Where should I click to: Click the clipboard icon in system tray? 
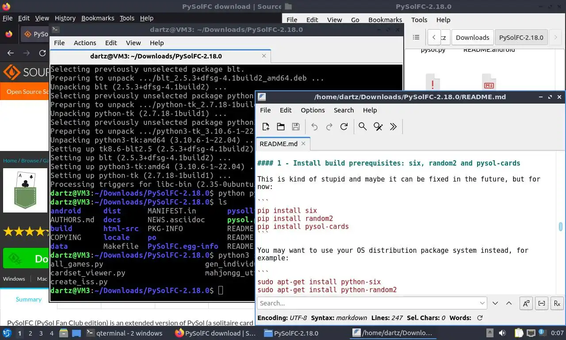click(x=520, y=333)
